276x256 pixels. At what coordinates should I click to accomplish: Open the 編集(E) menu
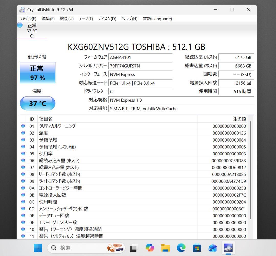point(48,19)
